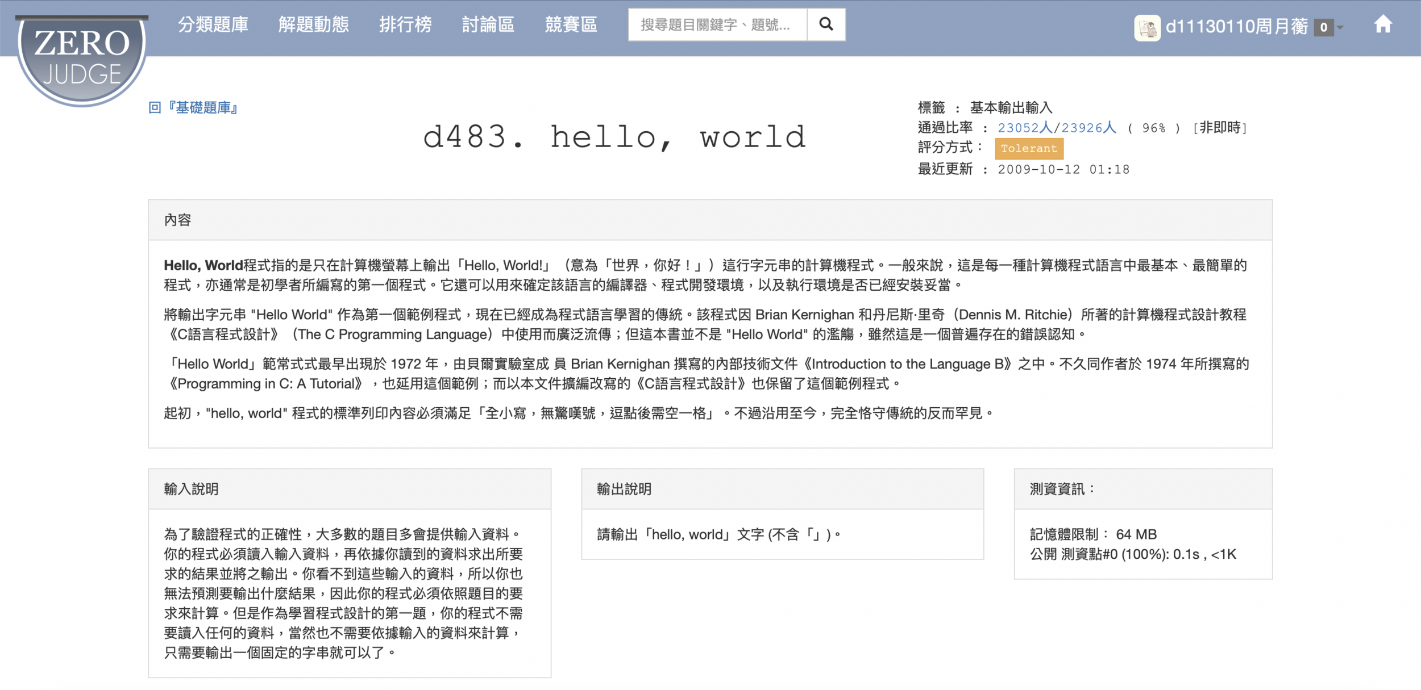Screen dimensions: 1421x690
Task: Go to the 排行榜 page
Action: (405, 24)
